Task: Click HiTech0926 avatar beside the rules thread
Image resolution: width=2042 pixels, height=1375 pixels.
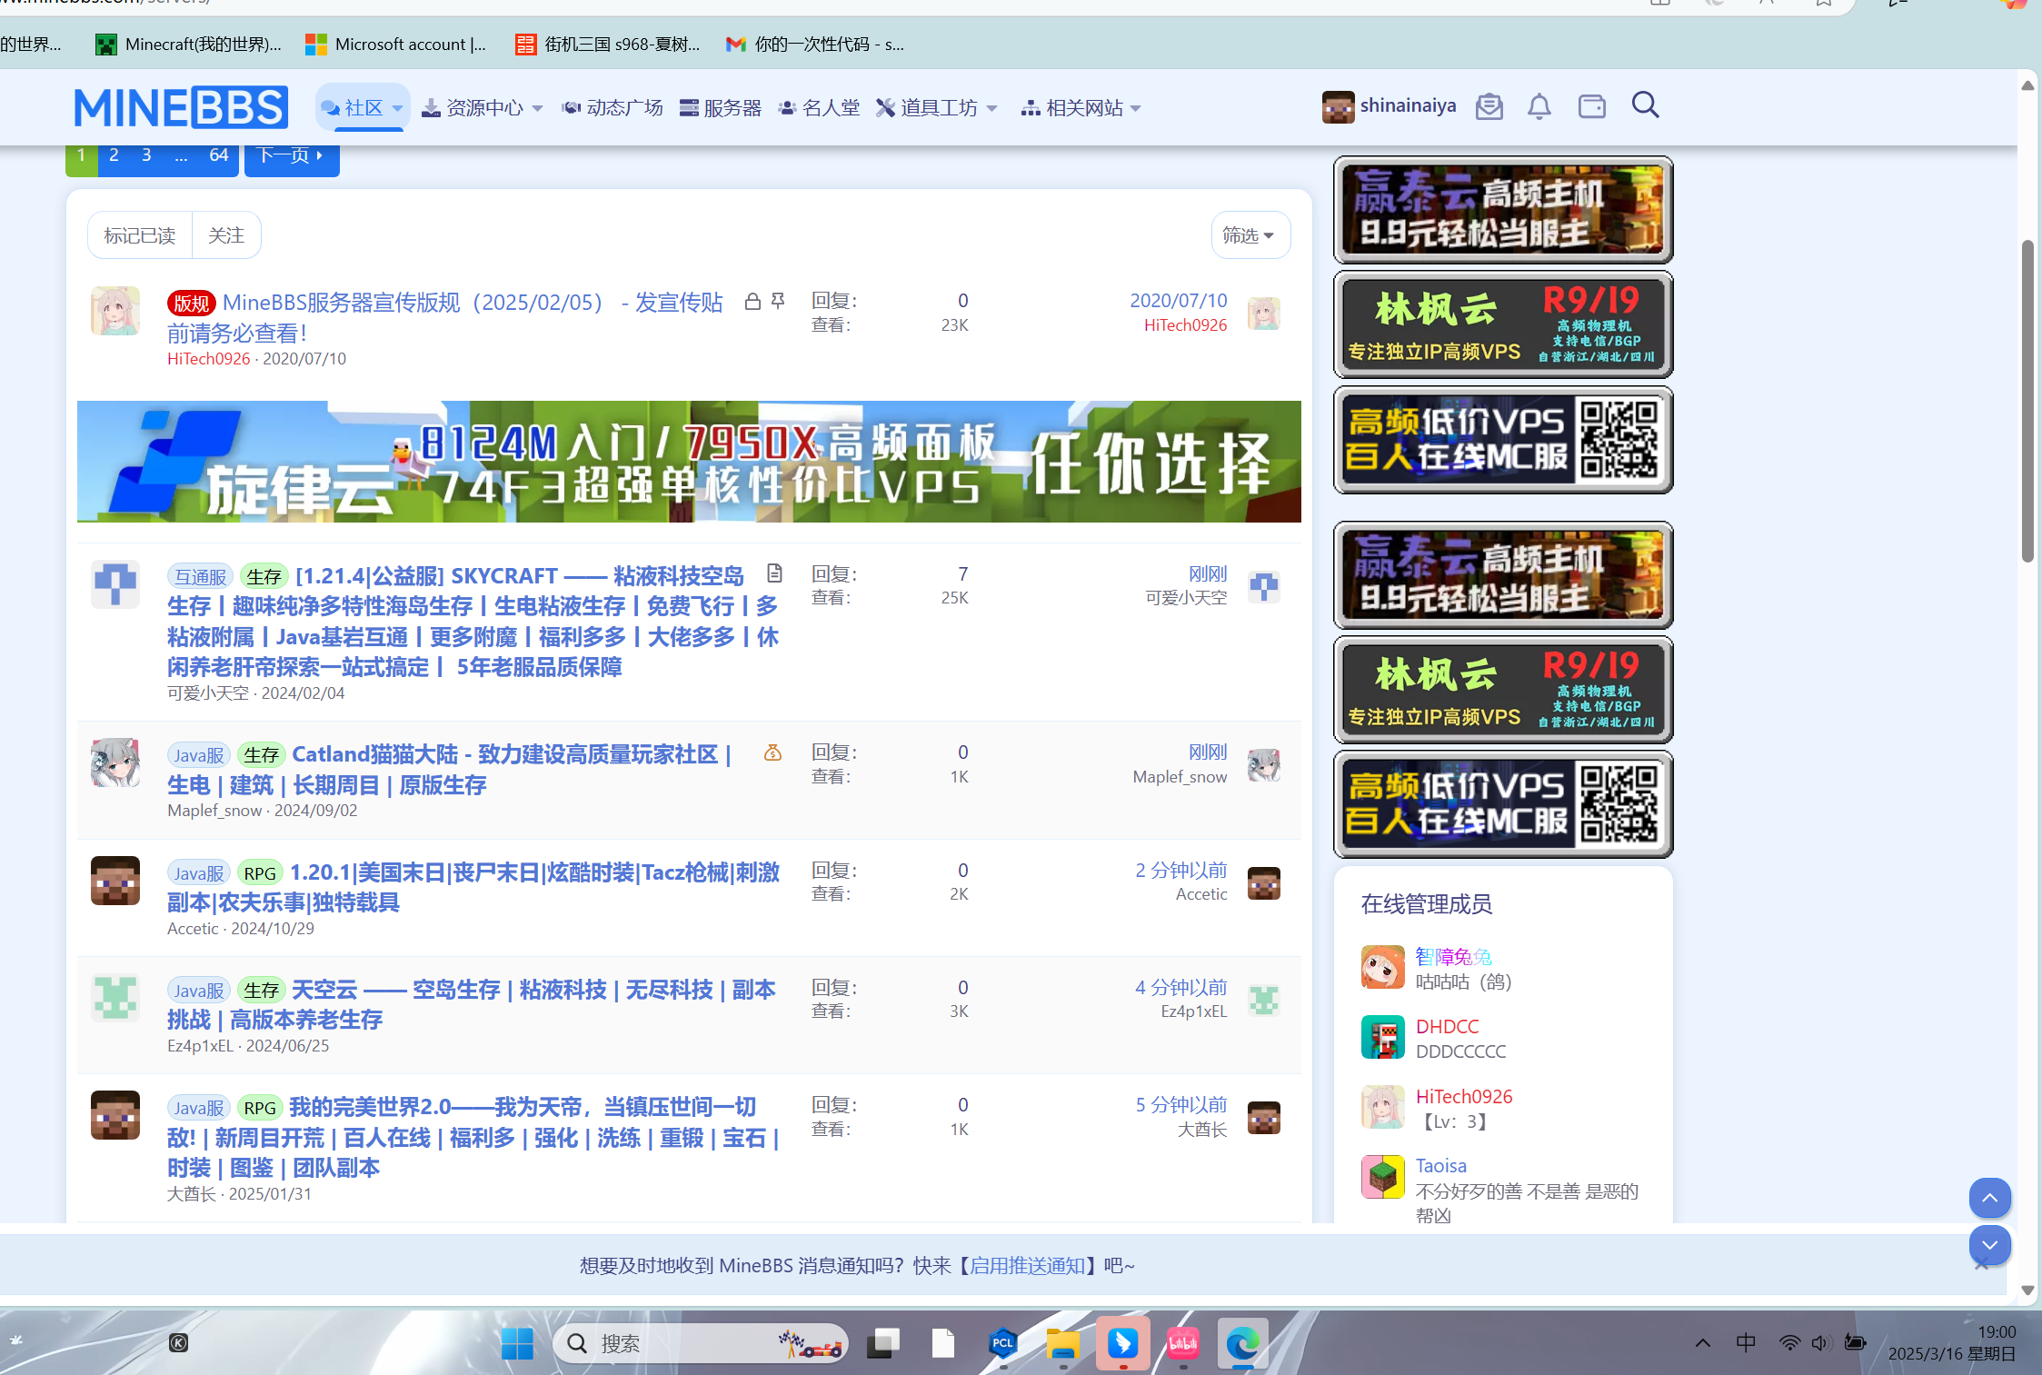Action: (115, 311)
